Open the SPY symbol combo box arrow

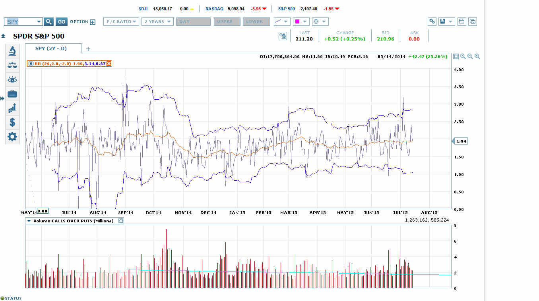[39, 22]
